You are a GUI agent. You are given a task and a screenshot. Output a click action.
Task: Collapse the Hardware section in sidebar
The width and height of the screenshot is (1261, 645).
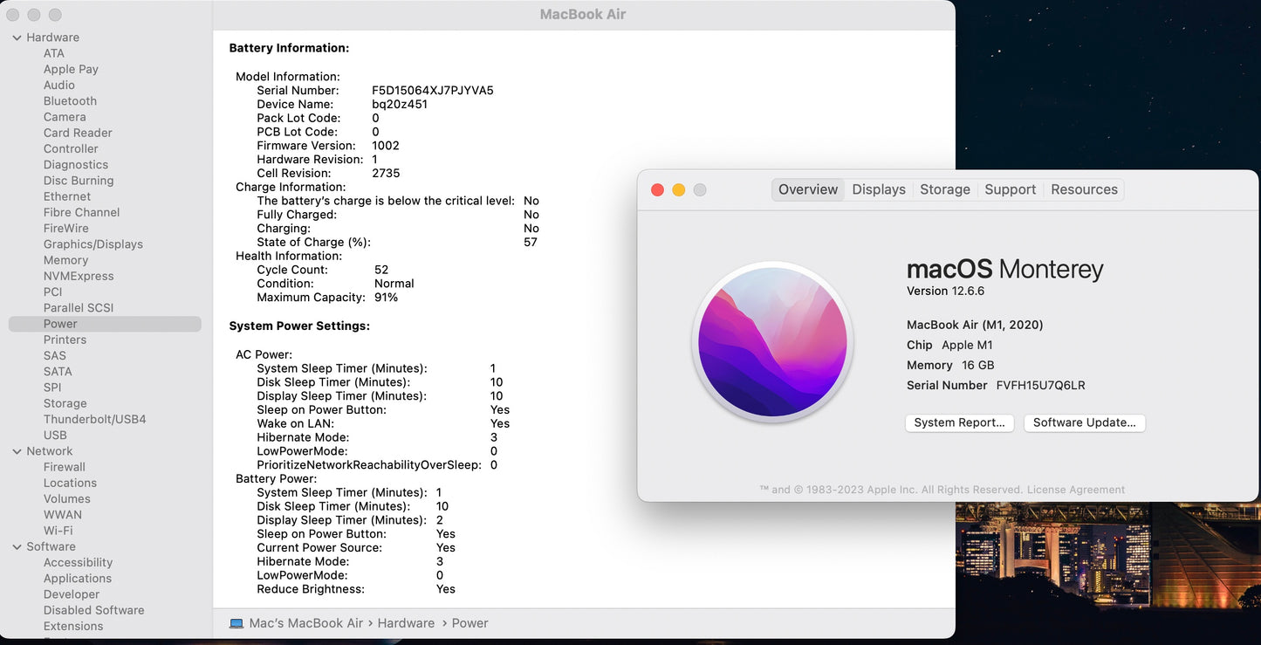(x=17, y=38)
